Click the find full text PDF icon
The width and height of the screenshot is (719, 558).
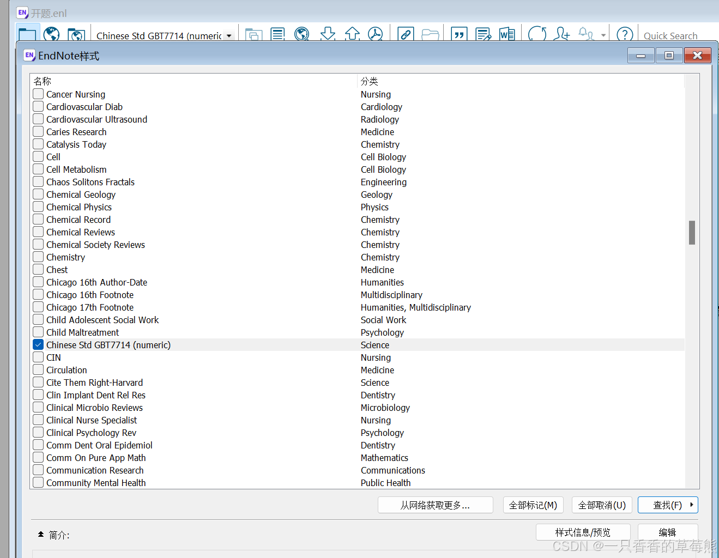375,34
